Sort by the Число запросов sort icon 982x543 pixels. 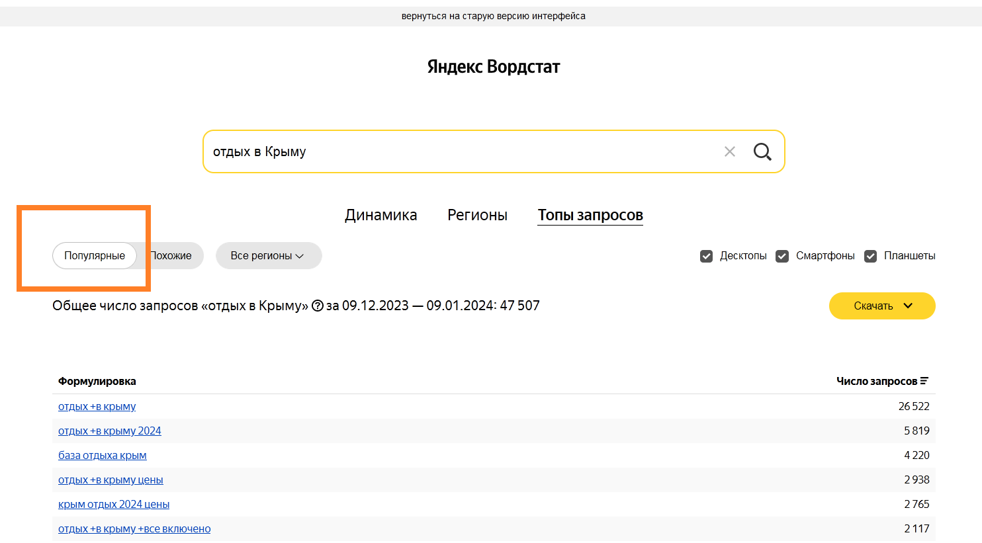pos(924,381)
